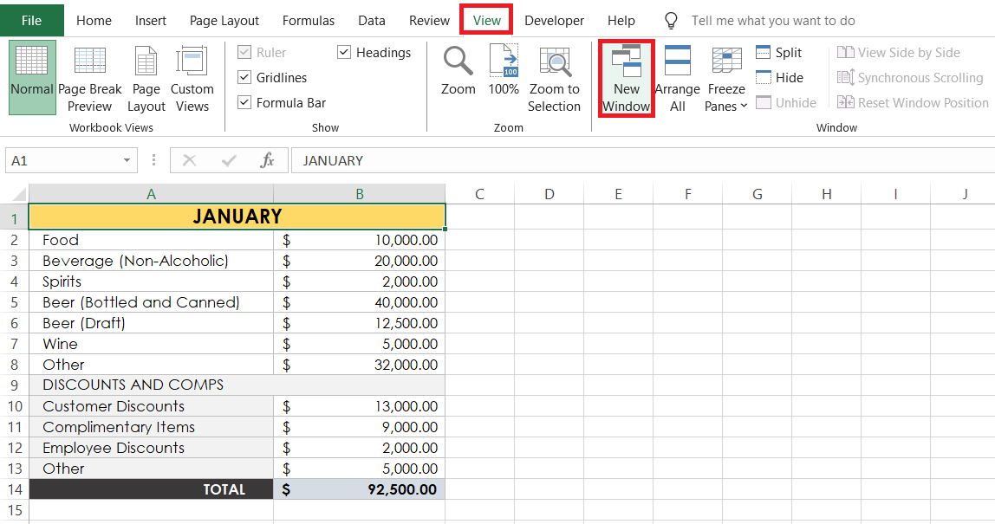The width and height of the screenshot is (995, 524).
Task: Click the formula bar options dots
Action: coord(153,160)
